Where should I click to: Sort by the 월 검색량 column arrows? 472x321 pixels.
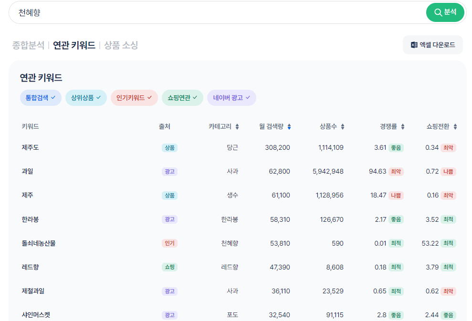289,127
